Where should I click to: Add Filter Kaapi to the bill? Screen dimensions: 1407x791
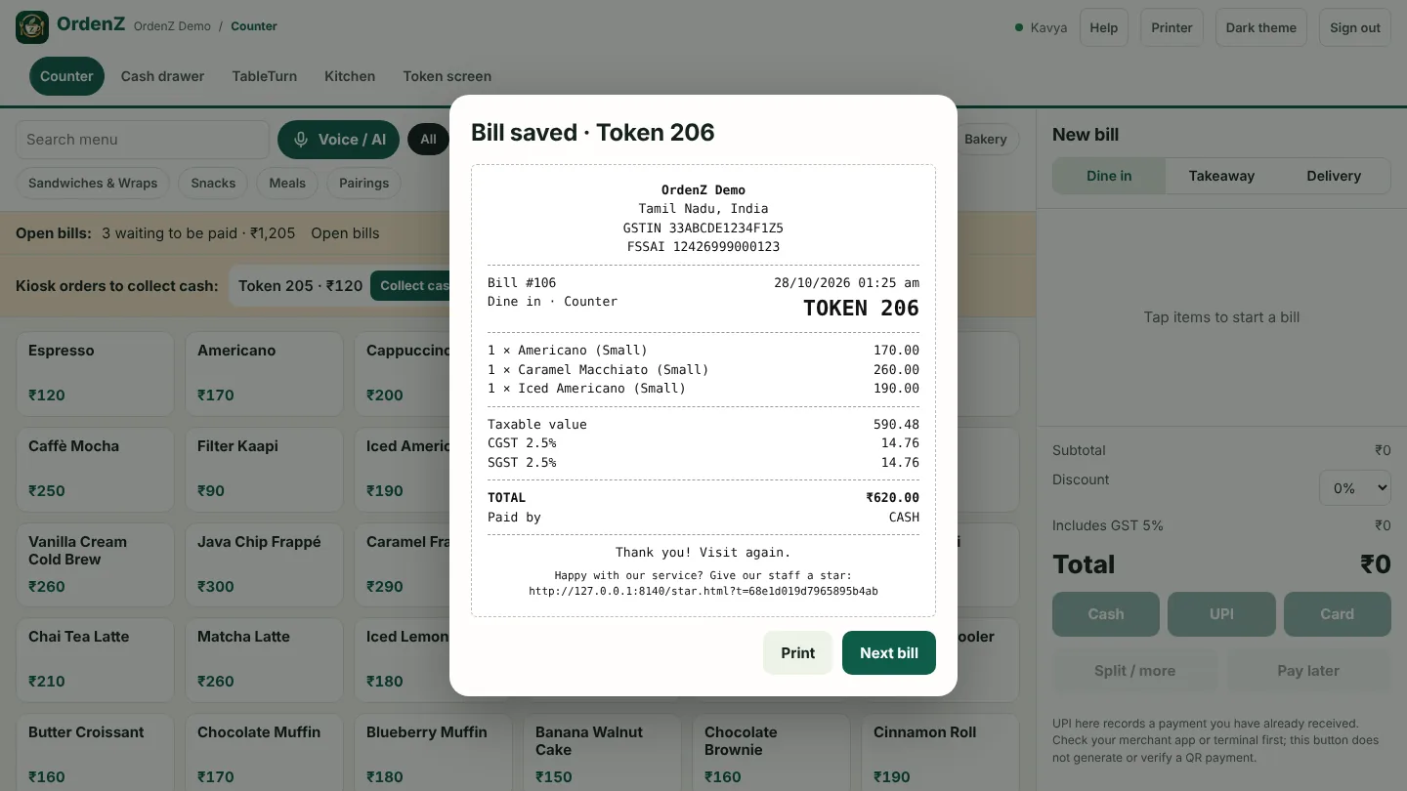point(264,470)
